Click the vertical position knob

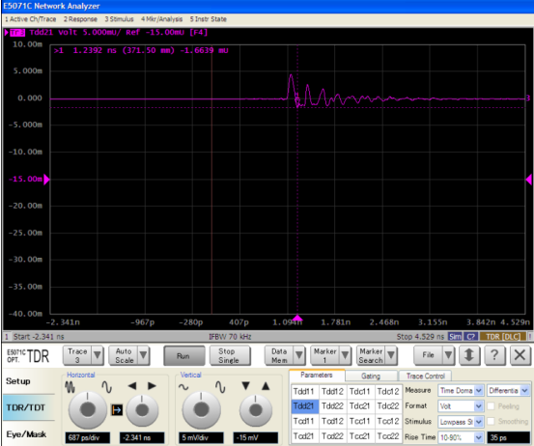tap(256, 410)
